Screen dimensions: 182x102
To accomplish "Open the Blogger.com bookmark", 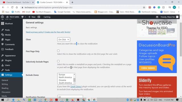I will (x=104, y=12).
